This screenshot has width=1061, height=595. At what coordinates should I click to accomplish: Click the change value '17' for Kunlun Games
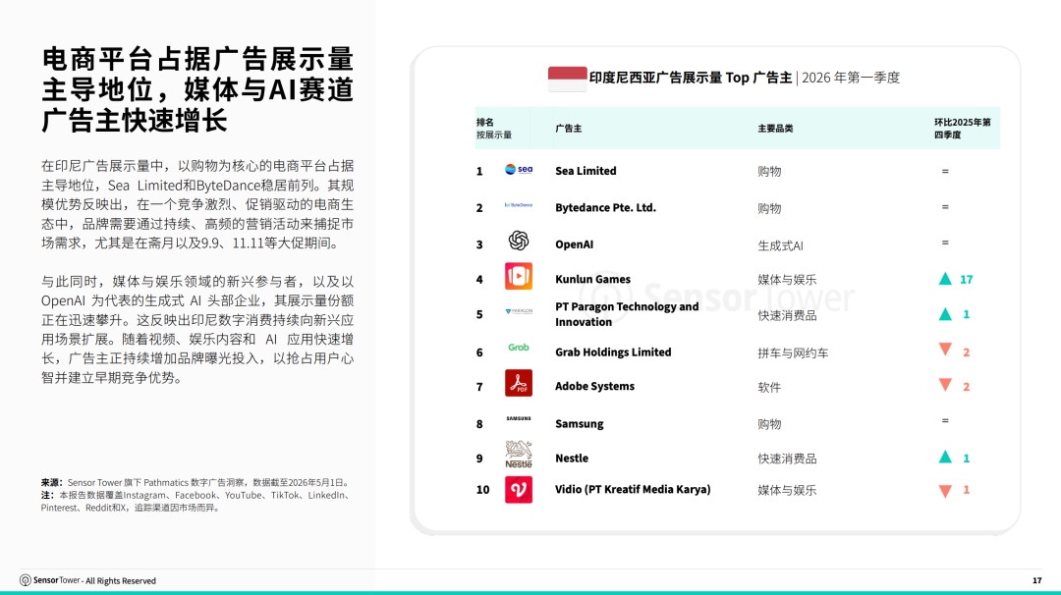pos(967,279)
